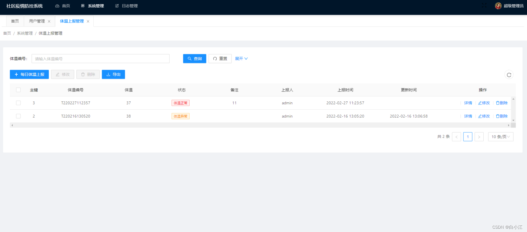527x232 pixels.
Task: Click the 体温异常 status tag
Action: (181, 116)
